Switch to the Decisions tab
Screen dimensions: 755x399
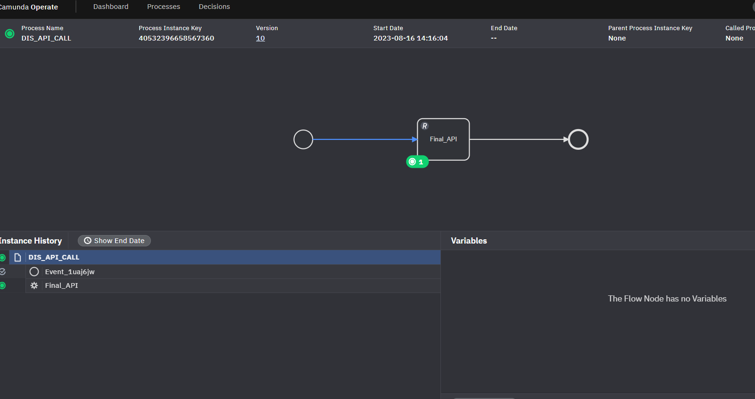coord(214,7)
